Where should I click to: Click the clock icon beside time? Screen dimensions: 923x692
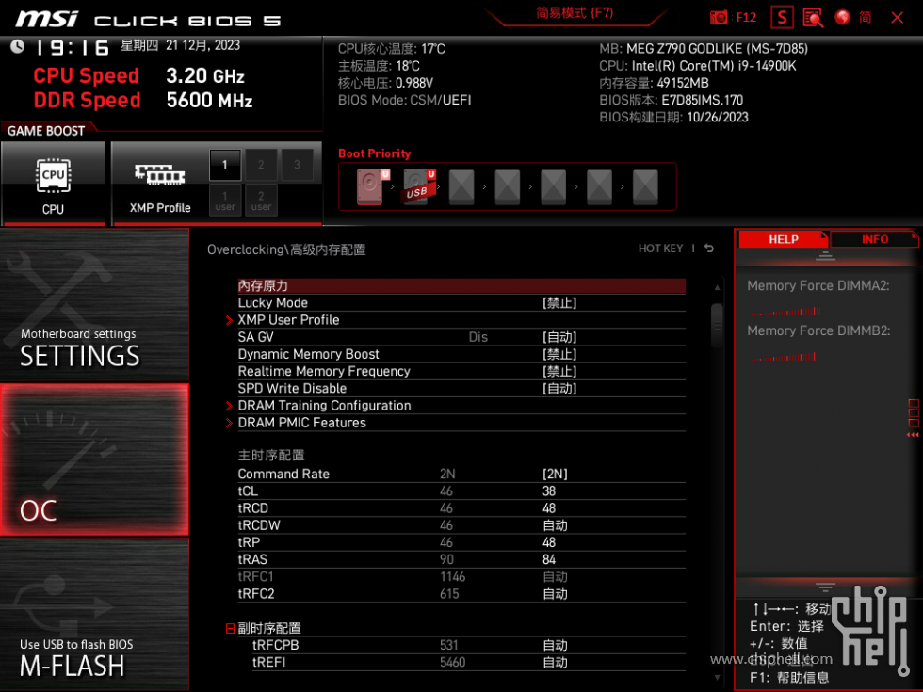(x=18, y=46)
